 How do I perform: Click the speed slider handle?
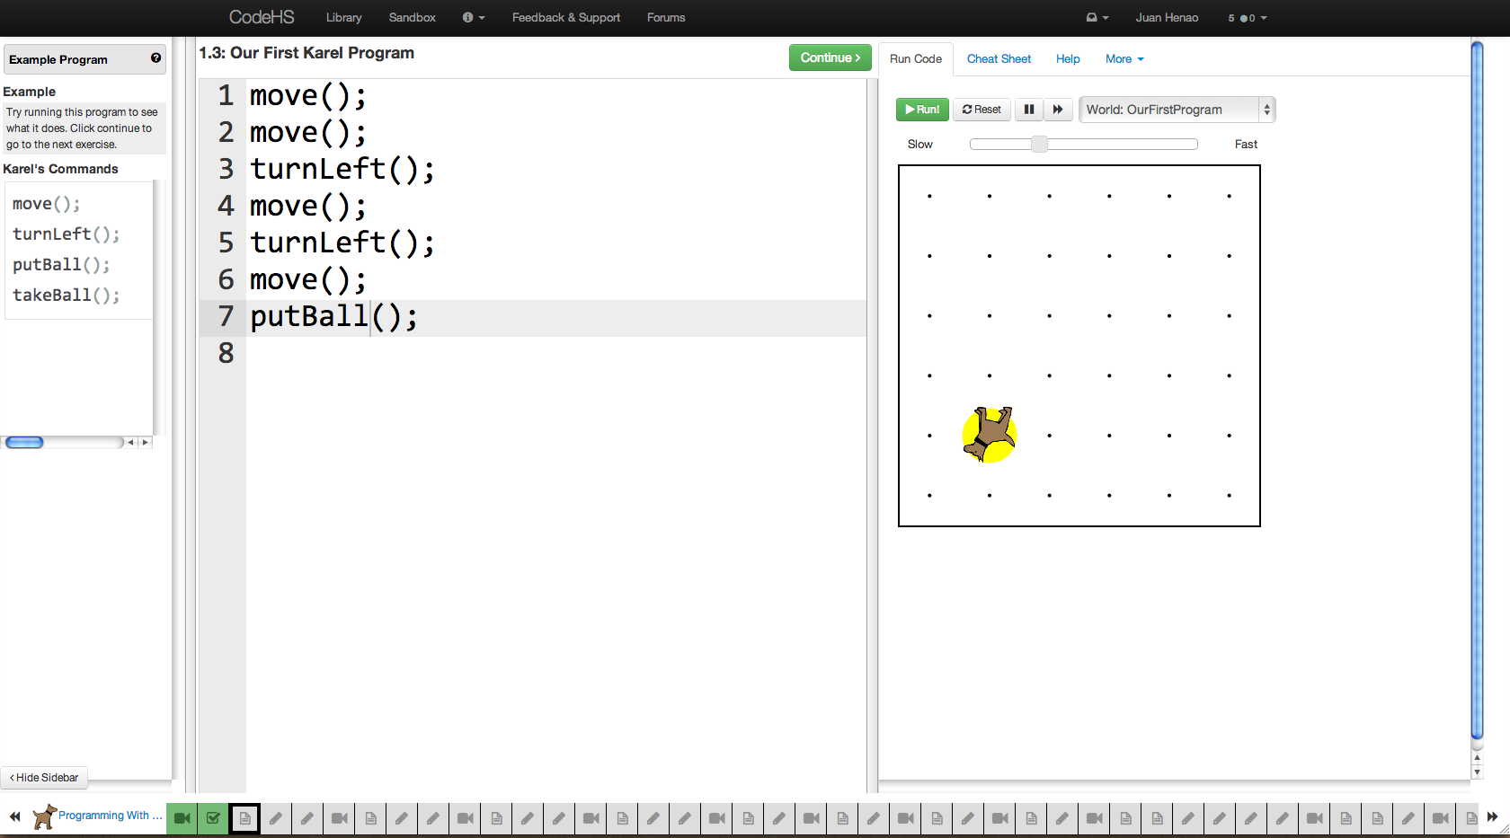click(x=1039, y=144)
